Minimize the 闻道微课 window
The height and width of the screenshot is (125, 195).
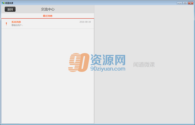click(x=179, y=3)
